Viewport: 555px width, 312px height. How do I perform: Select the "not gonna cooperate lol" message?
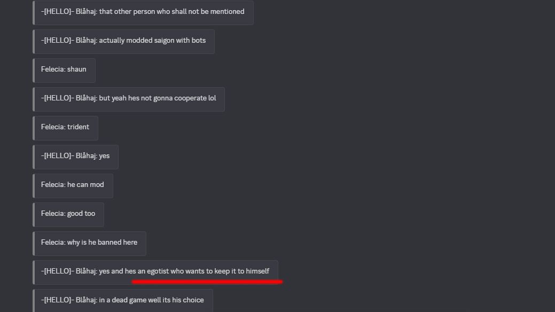(128, 98)
